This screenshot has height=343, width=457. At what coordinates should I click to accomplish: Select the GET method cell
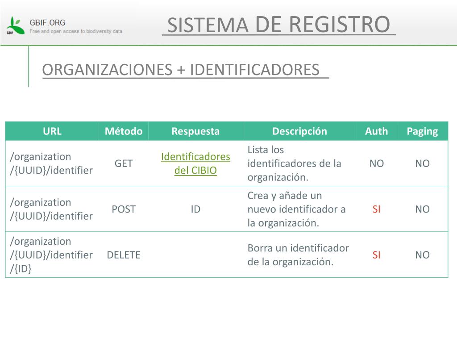coord(124,163)
